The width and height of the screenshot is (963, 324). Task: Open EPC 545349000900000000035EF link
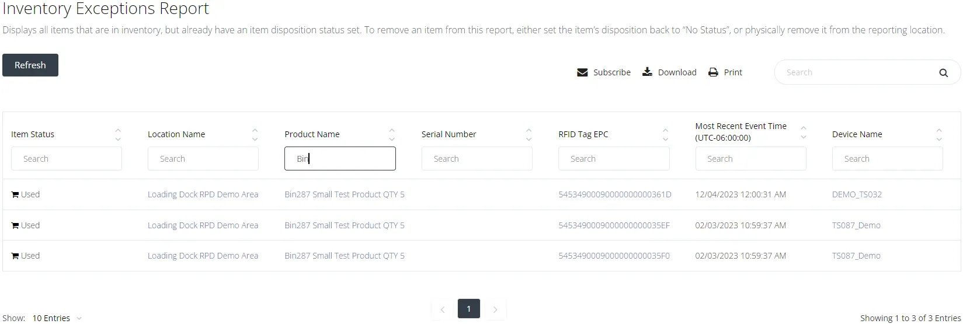(614, 225)
